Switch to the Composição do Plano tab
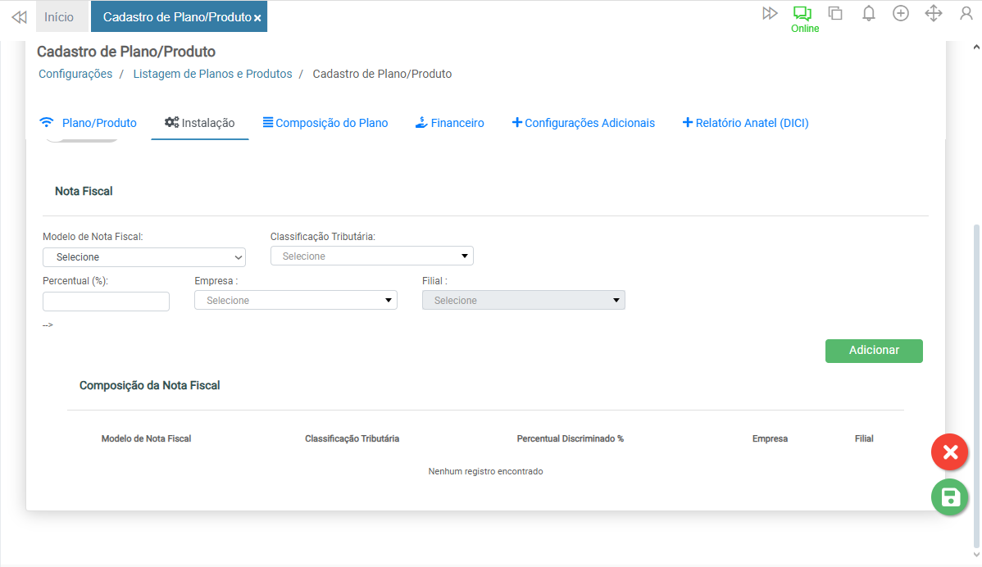Screen dimensions: 982x567 pos(325,123)
